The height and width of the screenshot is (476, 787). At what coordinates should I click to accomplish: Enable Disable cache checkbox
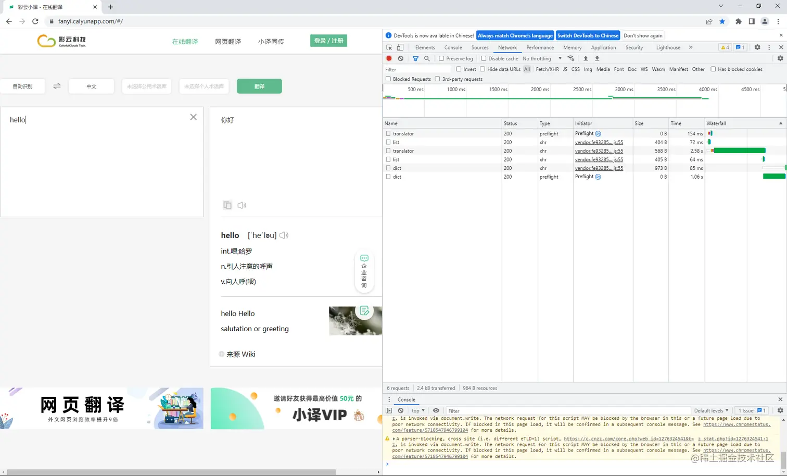click(484, 58)
